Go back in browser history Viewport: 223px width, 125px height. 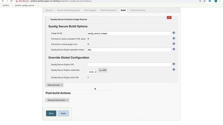(3, 1)
